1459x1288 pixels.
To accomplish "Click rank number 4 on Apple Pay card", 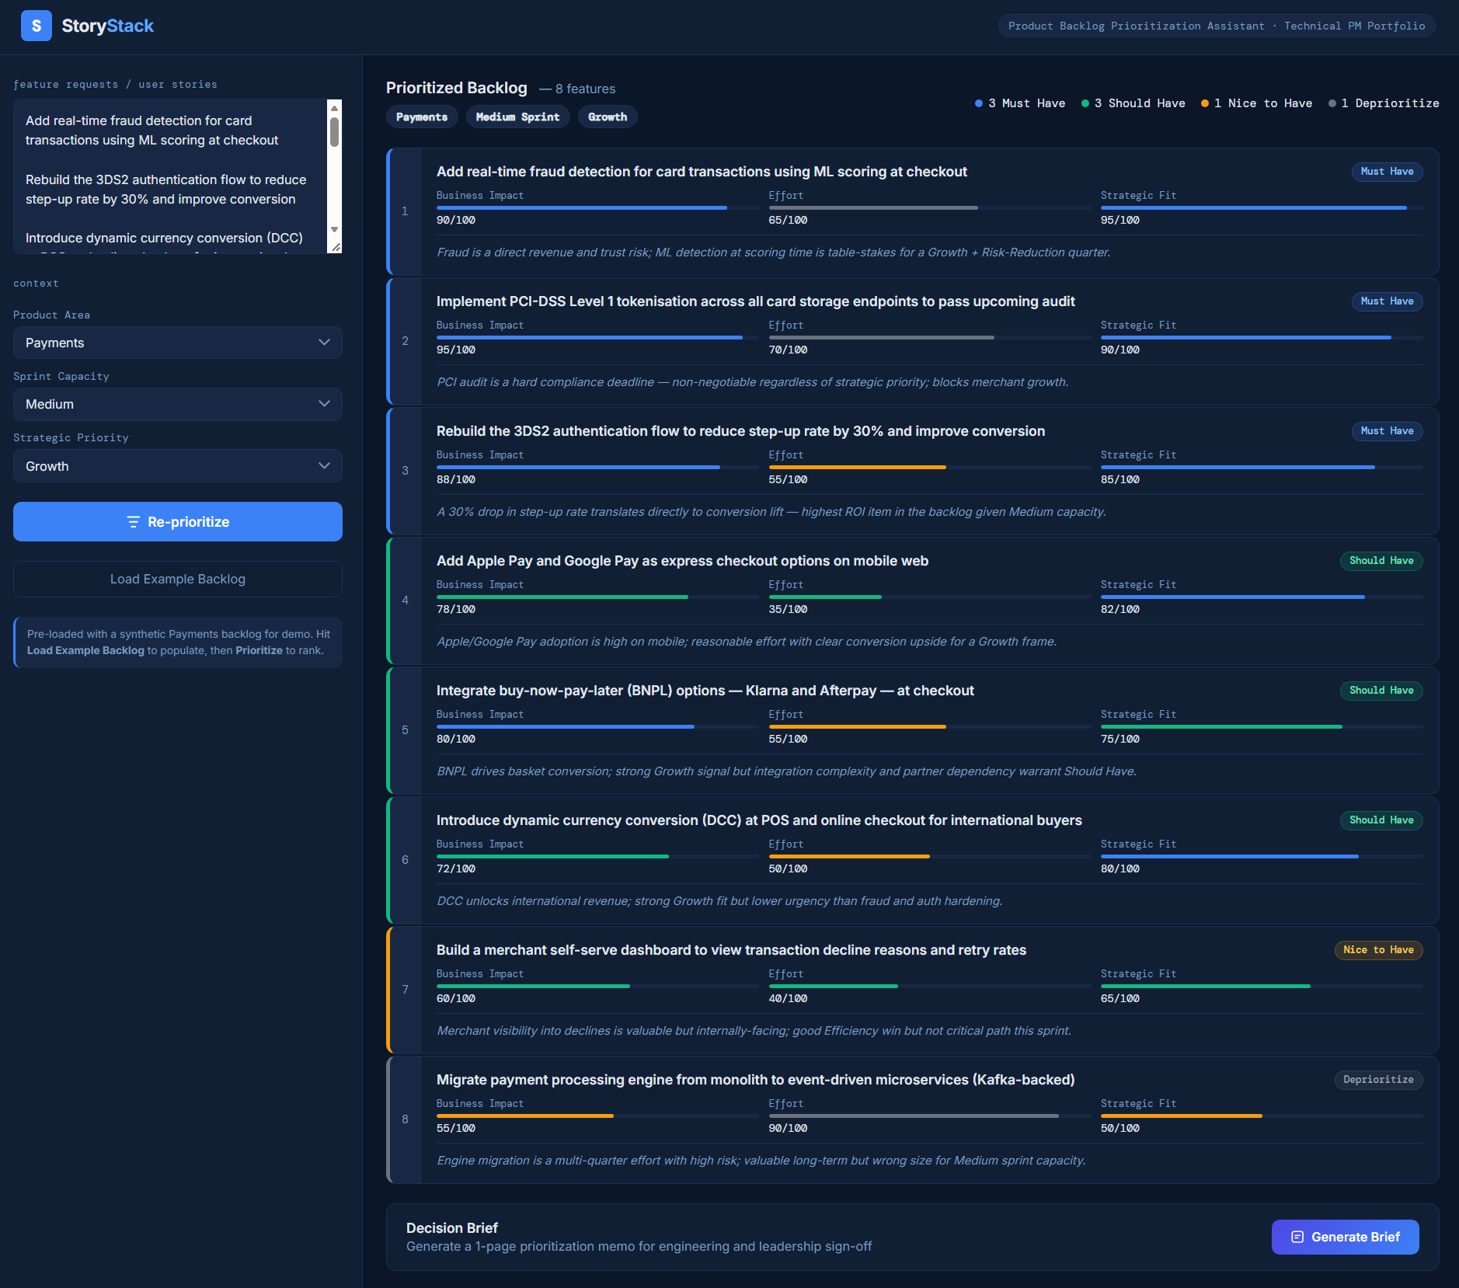I will click(x=405, y=600).
